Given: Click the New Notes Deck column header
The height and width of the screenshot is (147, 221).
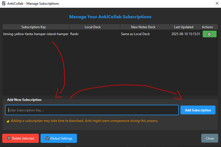Looking at the screenshot, I should pos(145,27).
